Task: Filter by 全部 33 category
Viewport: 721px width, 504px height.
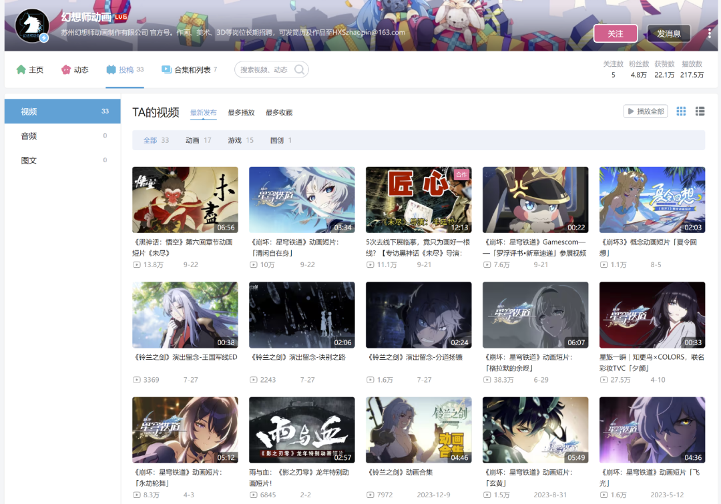Action: 156,140
